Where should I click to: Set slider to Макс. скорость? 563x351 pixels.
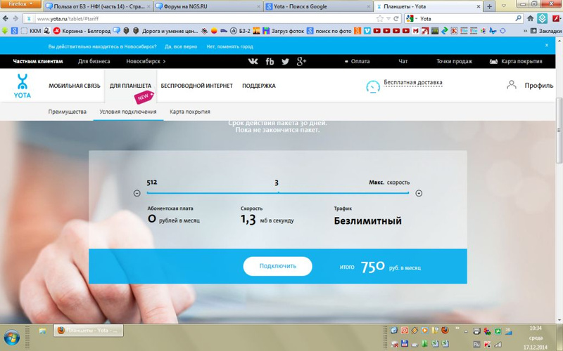pos(389,183)
